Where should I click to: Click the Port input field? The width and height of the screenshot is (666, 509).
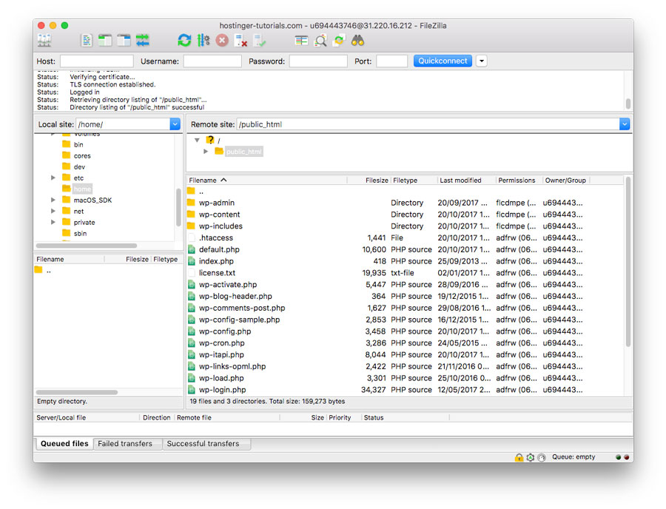(x=391, y=61)
